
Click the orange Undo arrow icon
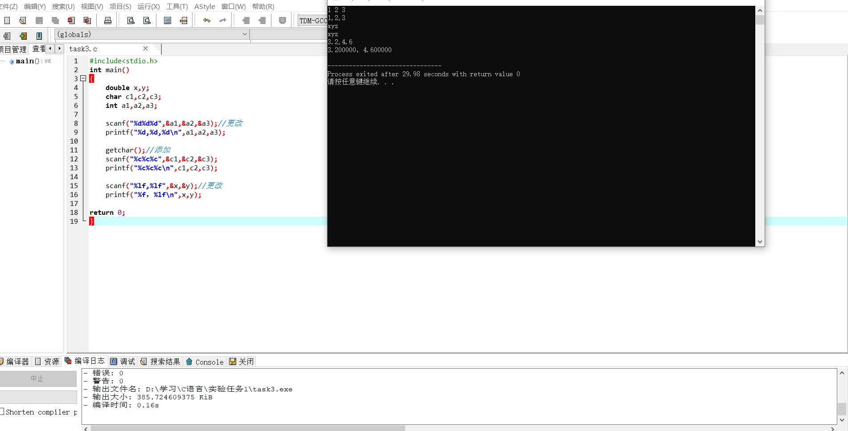pyautogui.click(x=207, y=21)
